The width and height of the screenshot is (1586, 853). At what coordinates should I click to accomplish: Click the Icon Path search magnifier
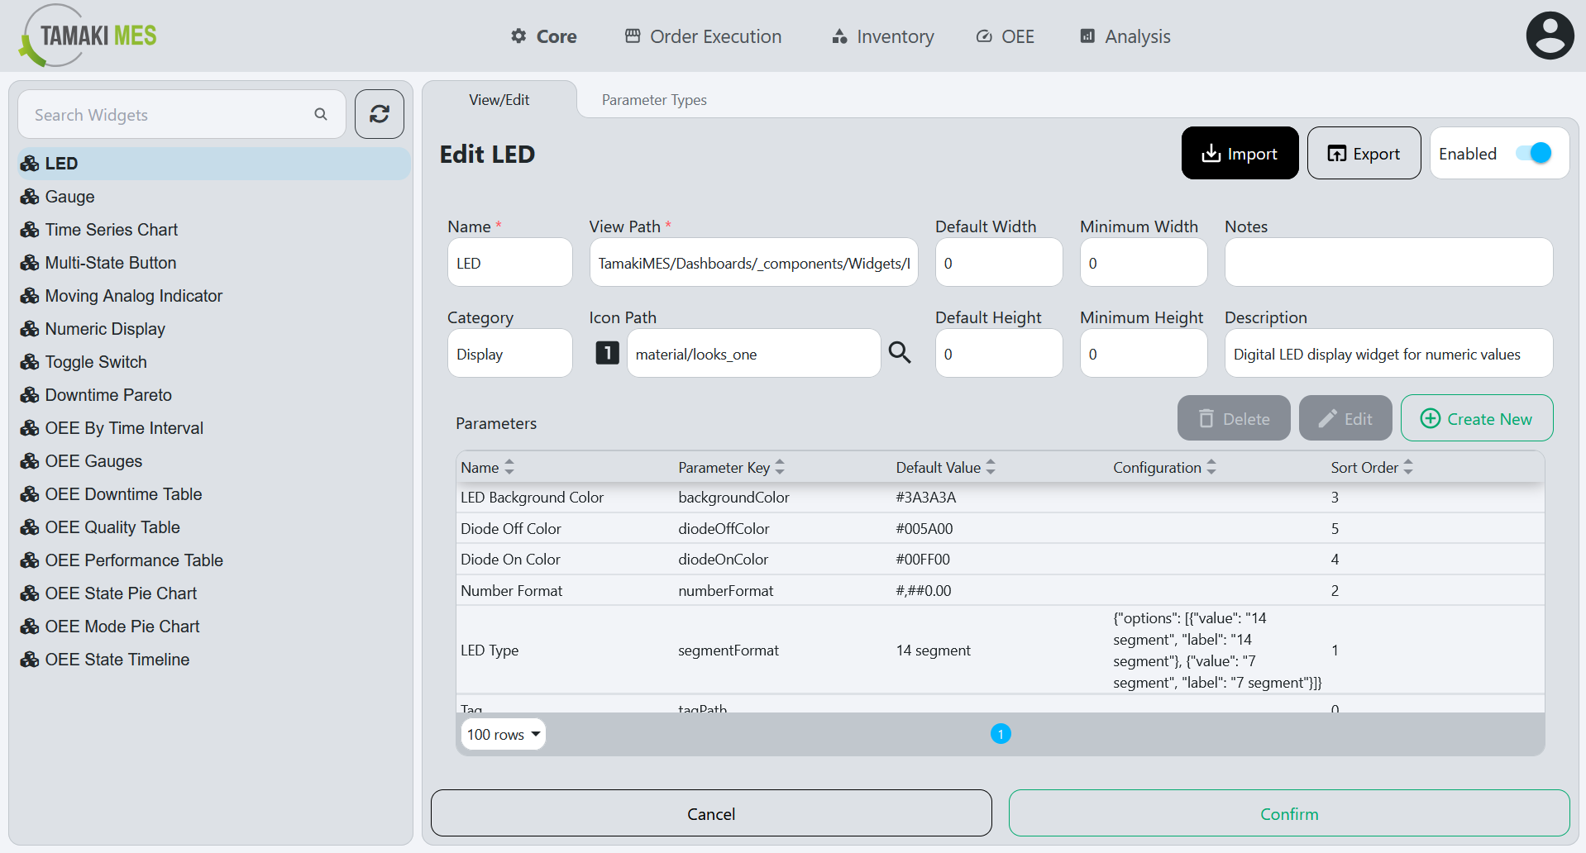point(900,353)
